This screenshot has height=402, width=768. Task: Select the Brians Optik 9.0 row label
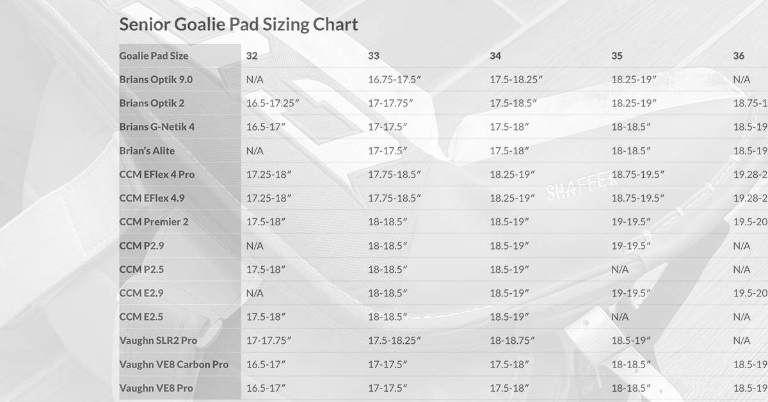(x=156, y=79)
